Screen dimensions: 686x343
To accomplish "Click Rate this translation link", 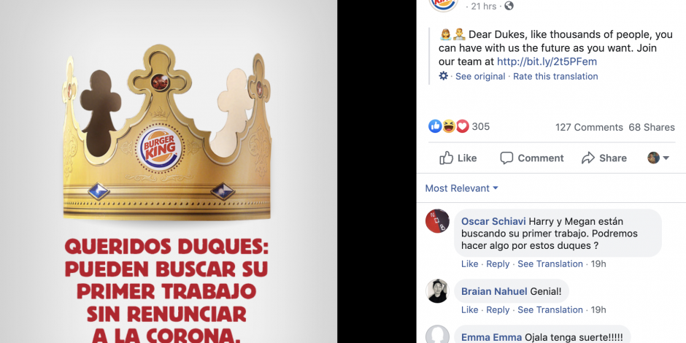I will click(x=555, y=76).
